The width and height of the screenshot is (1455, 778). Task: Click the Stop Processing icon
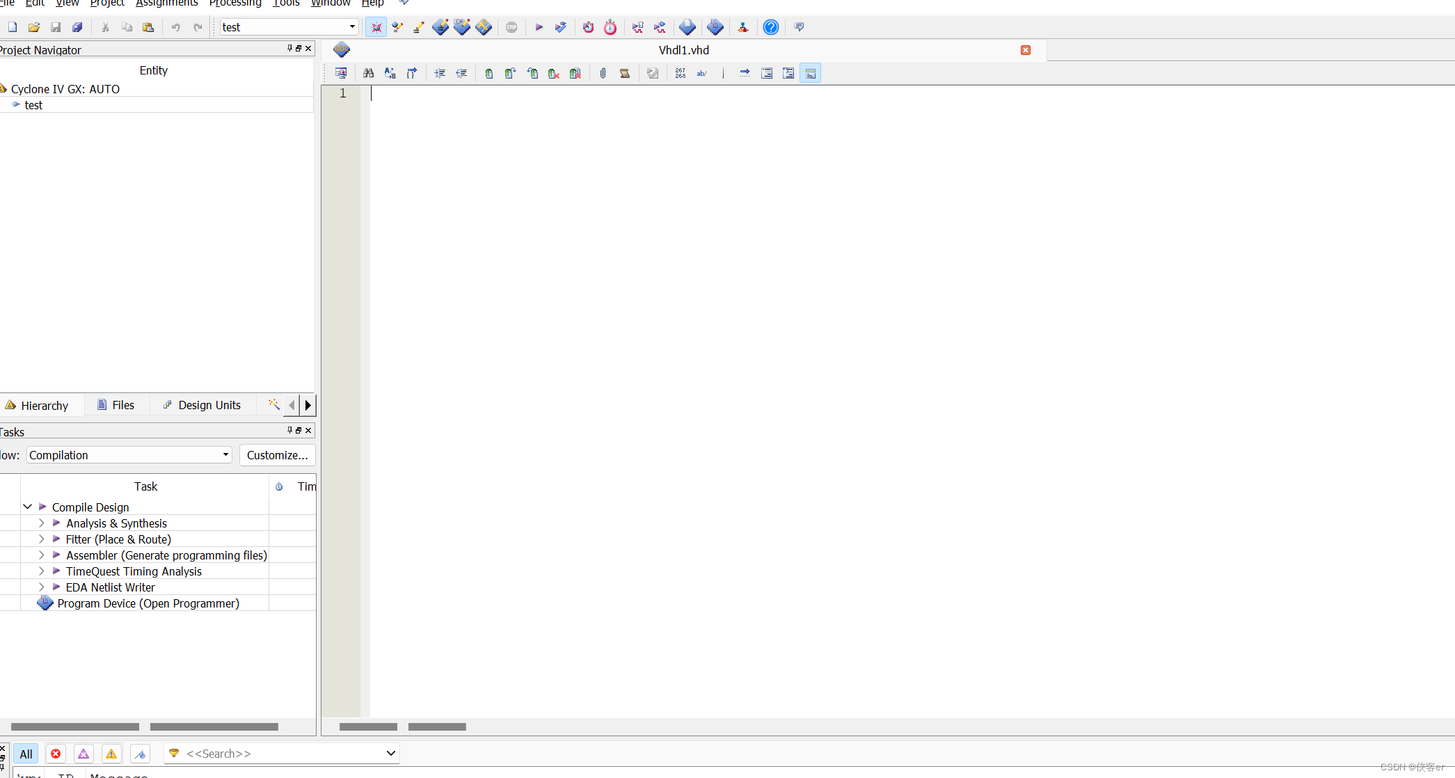coord(511,27)
